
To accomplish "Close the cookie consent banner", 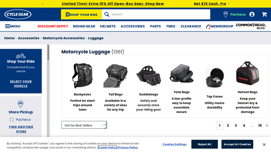I will coord(264,145).
